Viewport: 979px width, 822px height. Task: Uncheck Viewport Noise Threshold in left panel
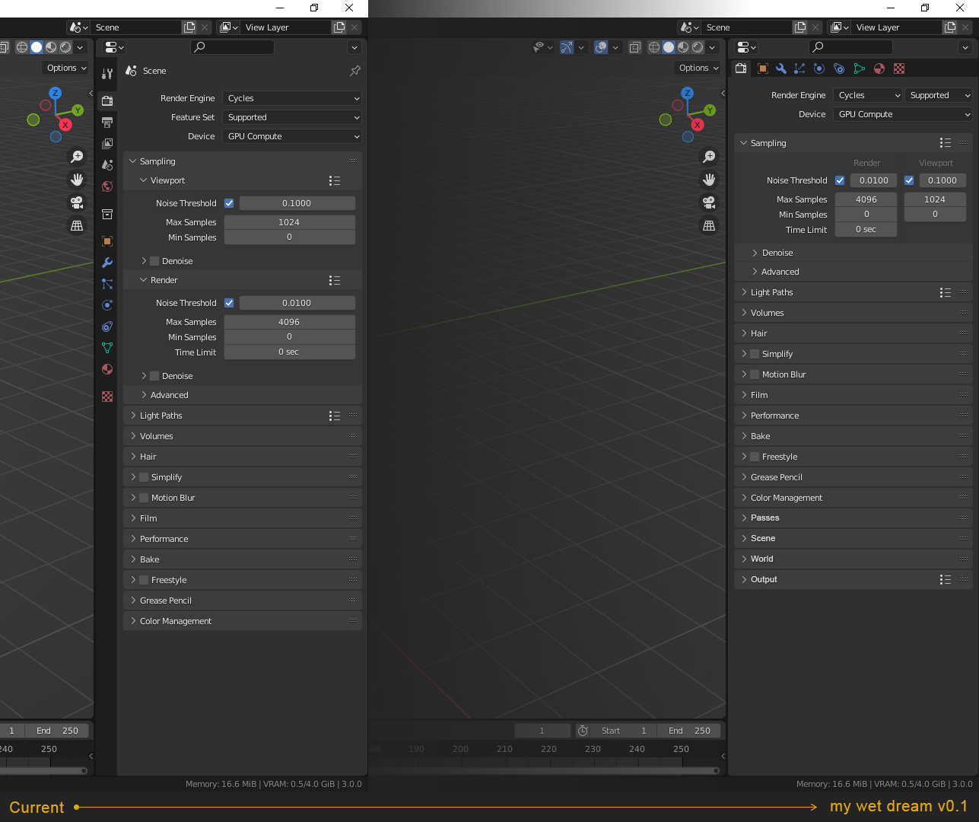229,203
